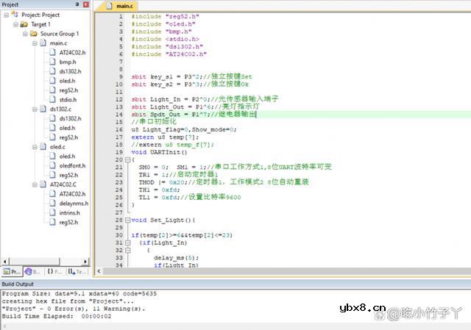Select the Project tab at panel bottom
The width and height of the screenshot is (471, 330).
point(11,271)
